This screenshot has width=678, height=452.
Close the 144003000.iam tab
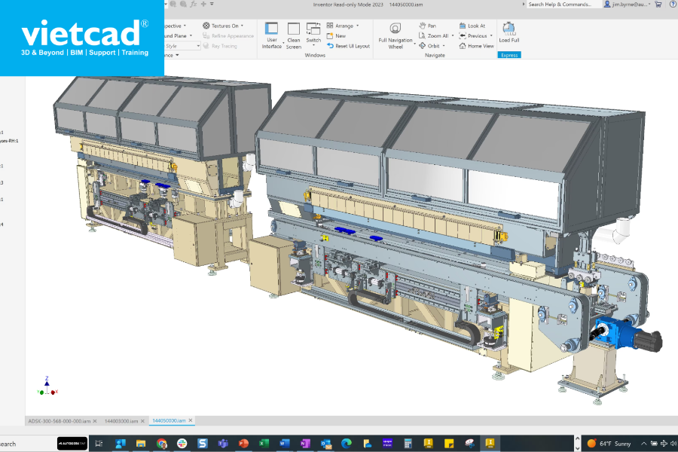tap(142, 421)
